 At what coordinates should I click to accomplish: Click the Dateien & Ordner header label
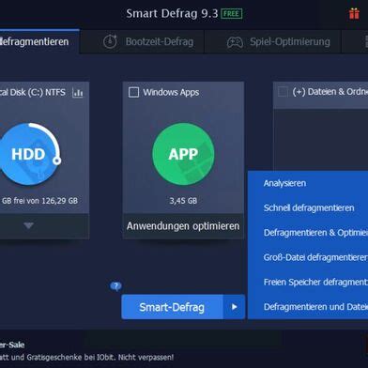330,92
